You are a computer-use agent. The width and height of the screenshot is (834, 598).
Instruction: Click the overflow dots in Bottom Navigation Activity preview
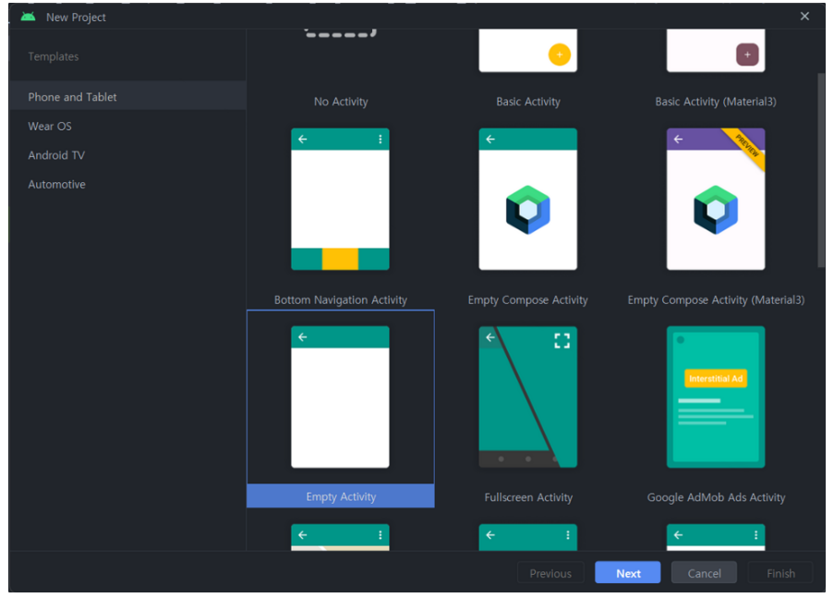coord(381,139)
